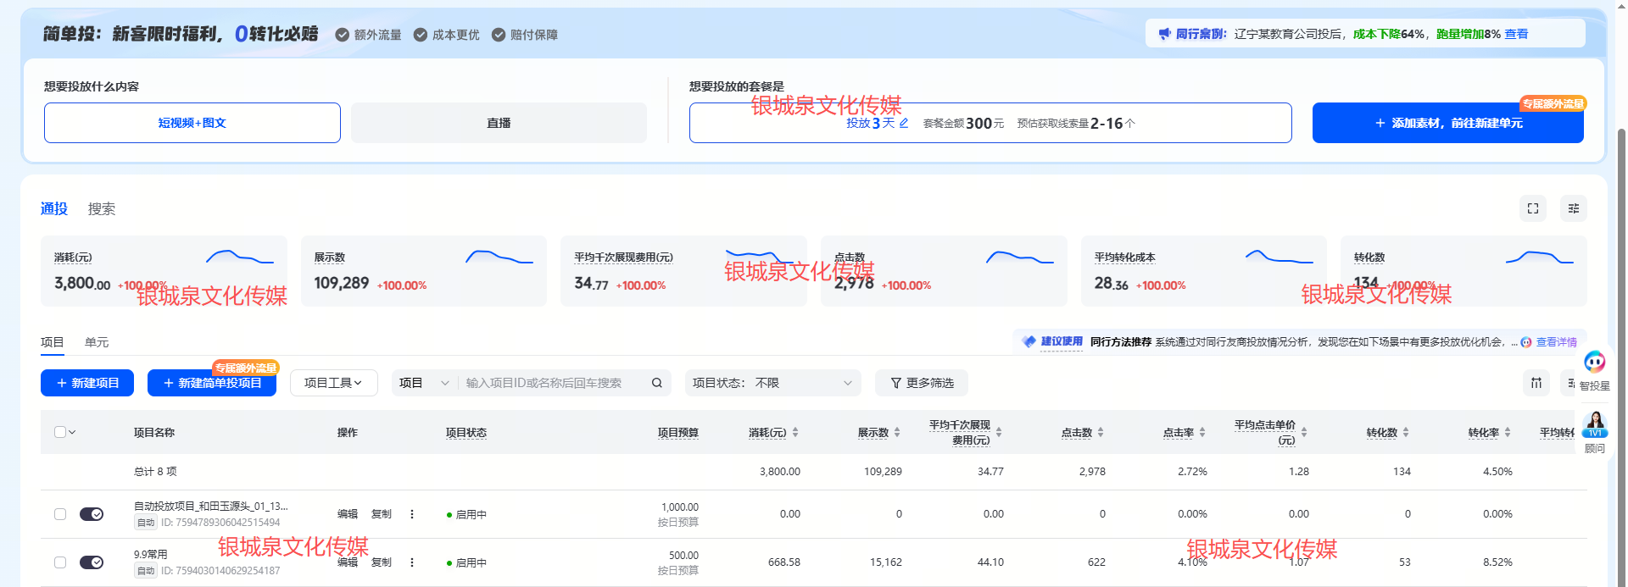
Task: Click 复制 for 9.9常用 row
Action: coord(382,562)
